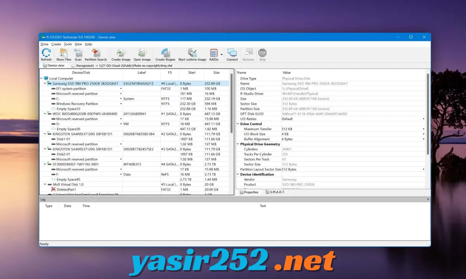Launch Partition Search from the toolbar

pyautogui.click(x=96, y=53)
